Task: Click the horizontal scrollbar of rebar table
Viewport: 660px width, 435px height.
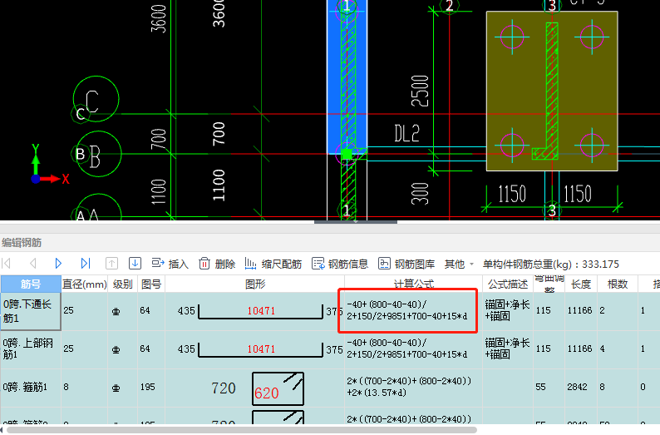Action: pyautogui.click(x=242, y=430)
